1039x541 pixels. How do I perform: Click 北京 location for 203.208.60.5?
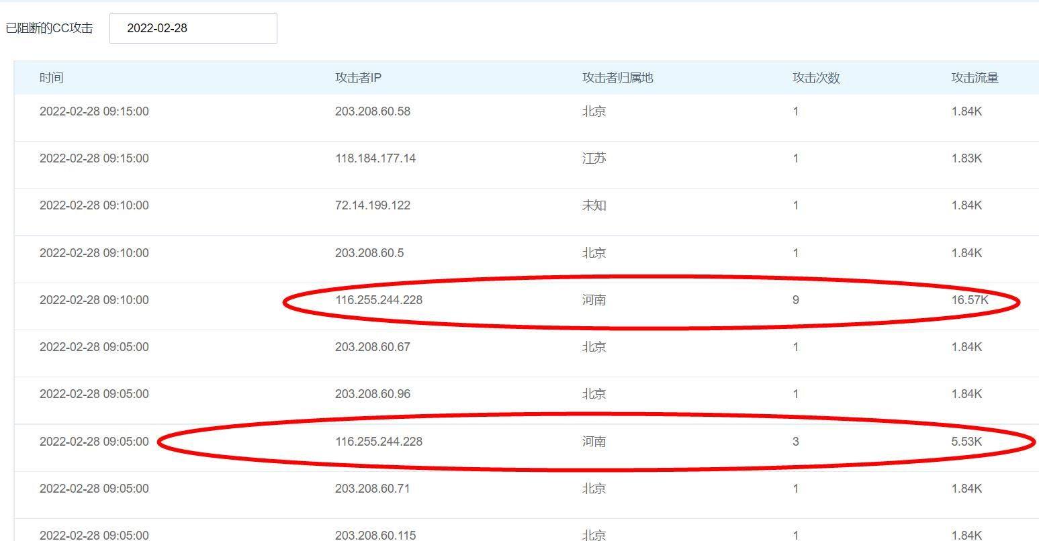coord(594,253)
